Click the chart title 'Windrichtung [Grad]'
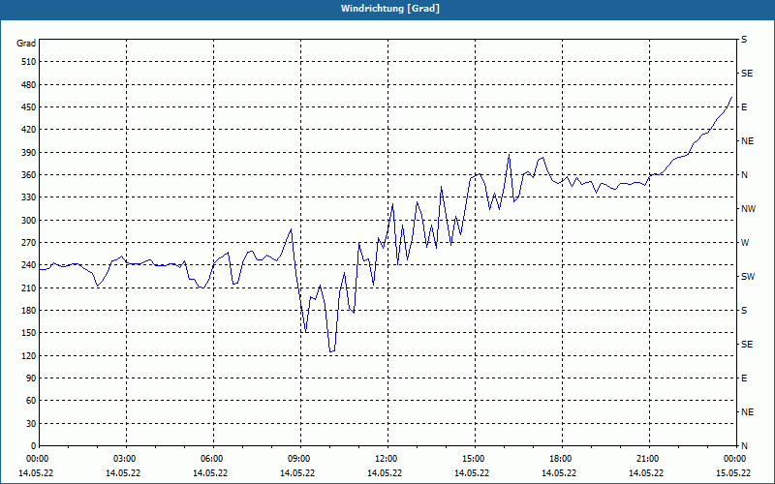 click(x=390, y=9)
